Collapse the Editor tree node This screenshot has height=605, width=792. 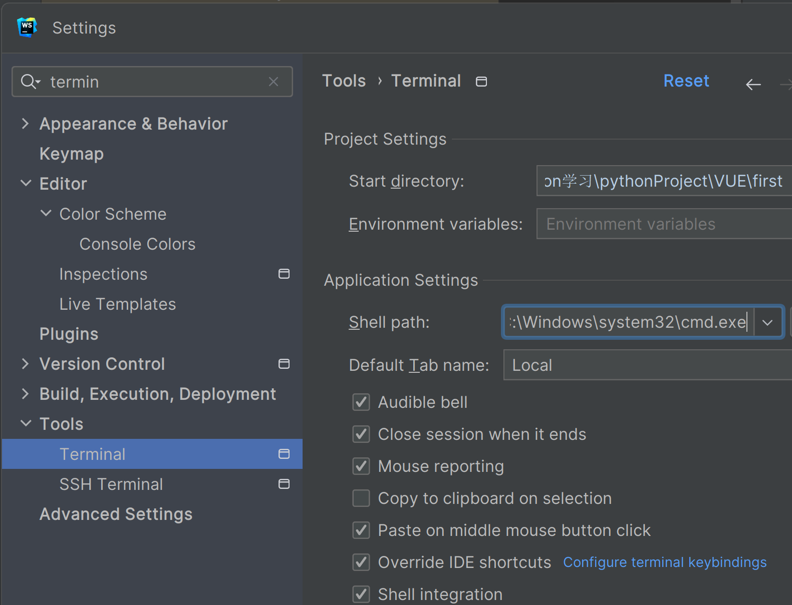coord(26,184)
